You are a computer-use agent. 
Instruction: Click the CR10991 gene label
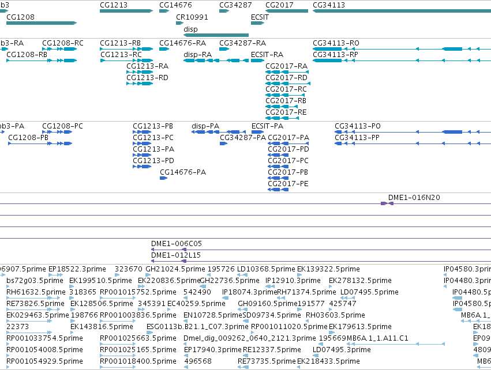pos(192,17)
